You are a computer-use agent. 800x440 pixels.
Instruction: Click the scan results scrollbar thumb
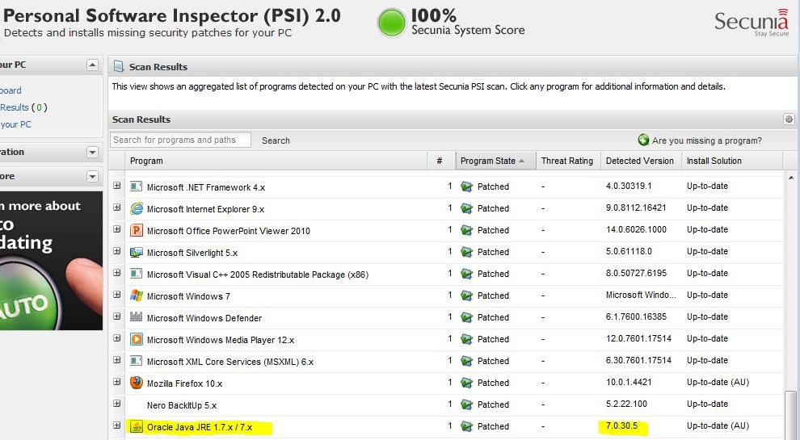point(791,415)
